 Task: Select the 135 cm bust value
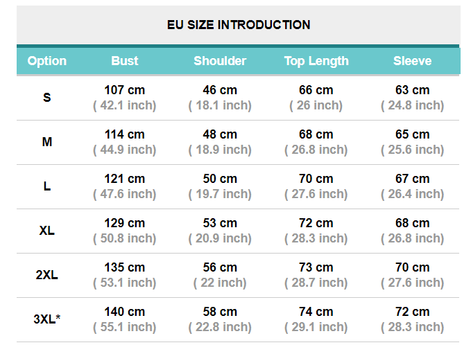(x=125, y=267)
